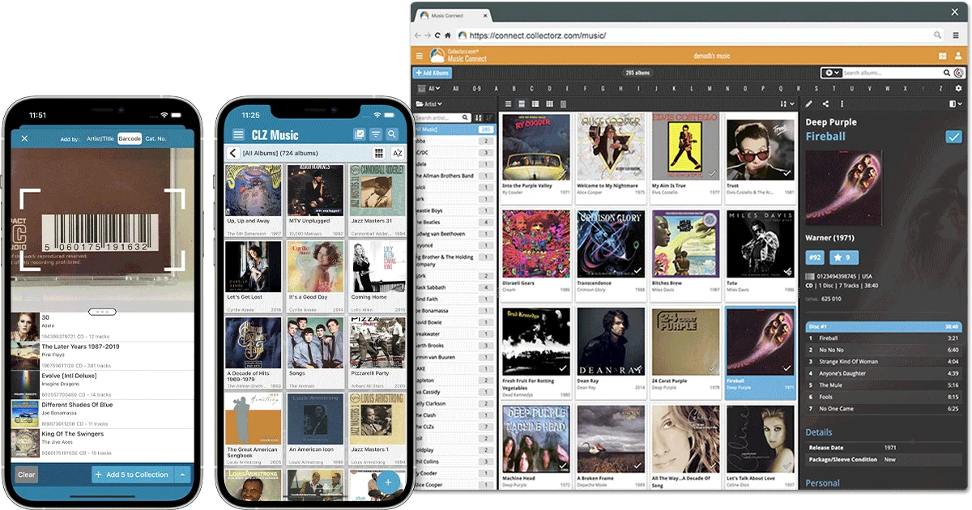The width and height of the screenshot is (972, 510).
Task: Open the panel layout dropdown in details toolbar
Action: [x=954, y=104]
